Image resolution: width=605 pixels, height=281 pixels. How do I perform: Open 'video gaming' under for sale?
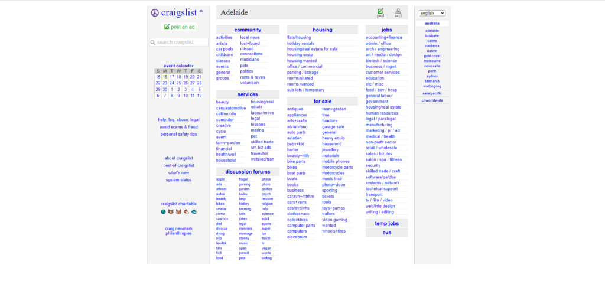[x=335, y=220]
